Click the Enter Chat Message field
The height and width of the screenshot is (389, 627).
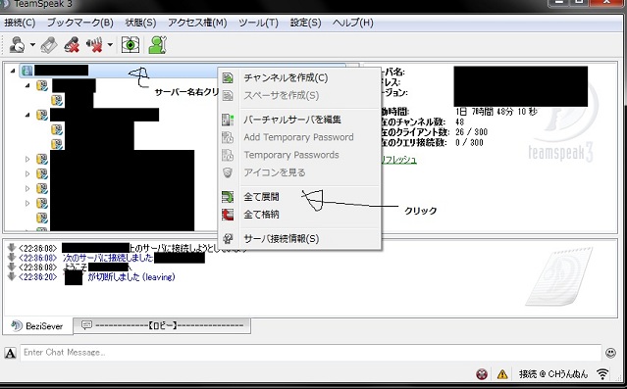tap(311, 353)
